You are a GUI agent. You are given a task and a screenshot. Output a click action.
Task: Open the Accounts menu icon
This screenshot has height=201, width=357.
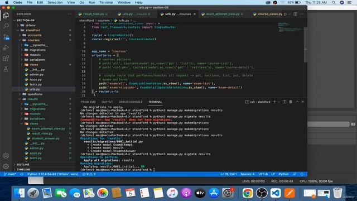click(x=6, y=156)
